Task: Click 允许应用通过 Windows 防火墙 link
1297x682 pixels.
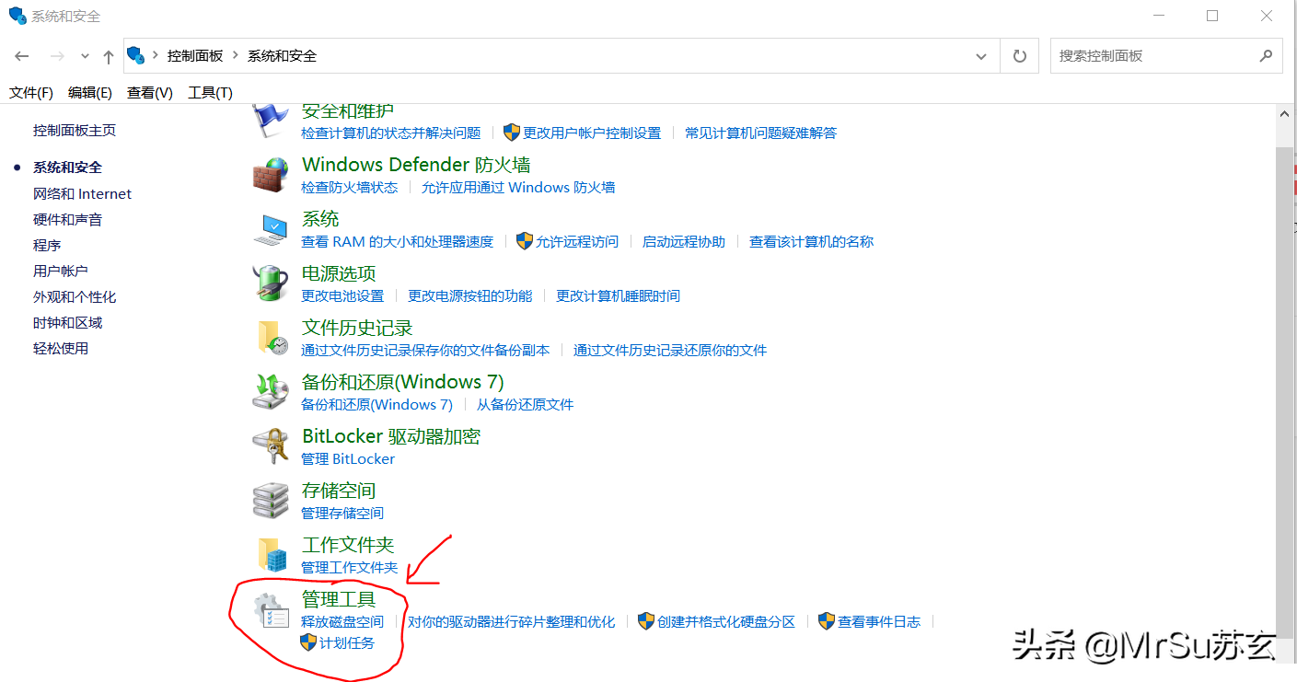Action: click(518, 187)
